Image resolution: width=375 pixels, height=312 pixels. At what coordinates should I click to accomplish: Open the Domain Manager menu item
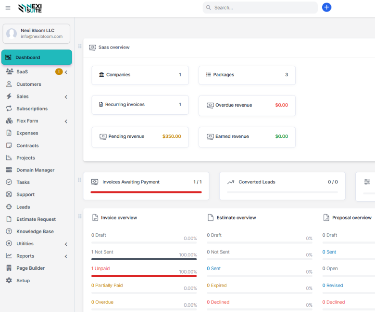[x=37, y=170]
